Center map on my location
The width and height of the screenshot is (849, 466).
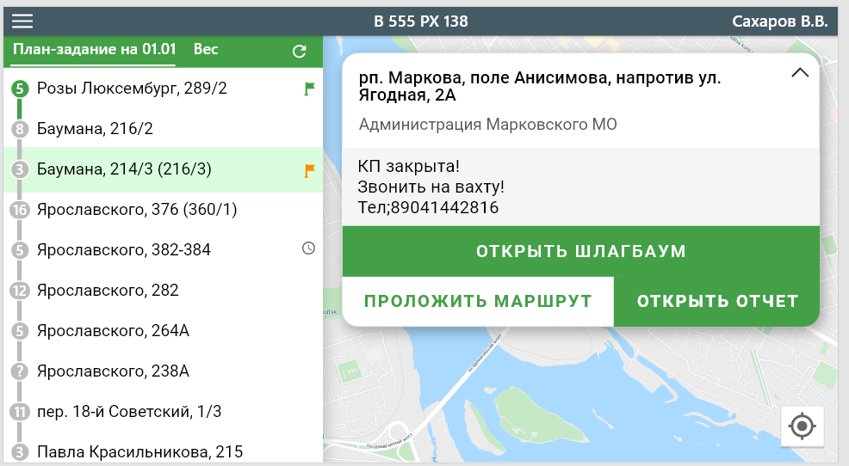[803, 426]
